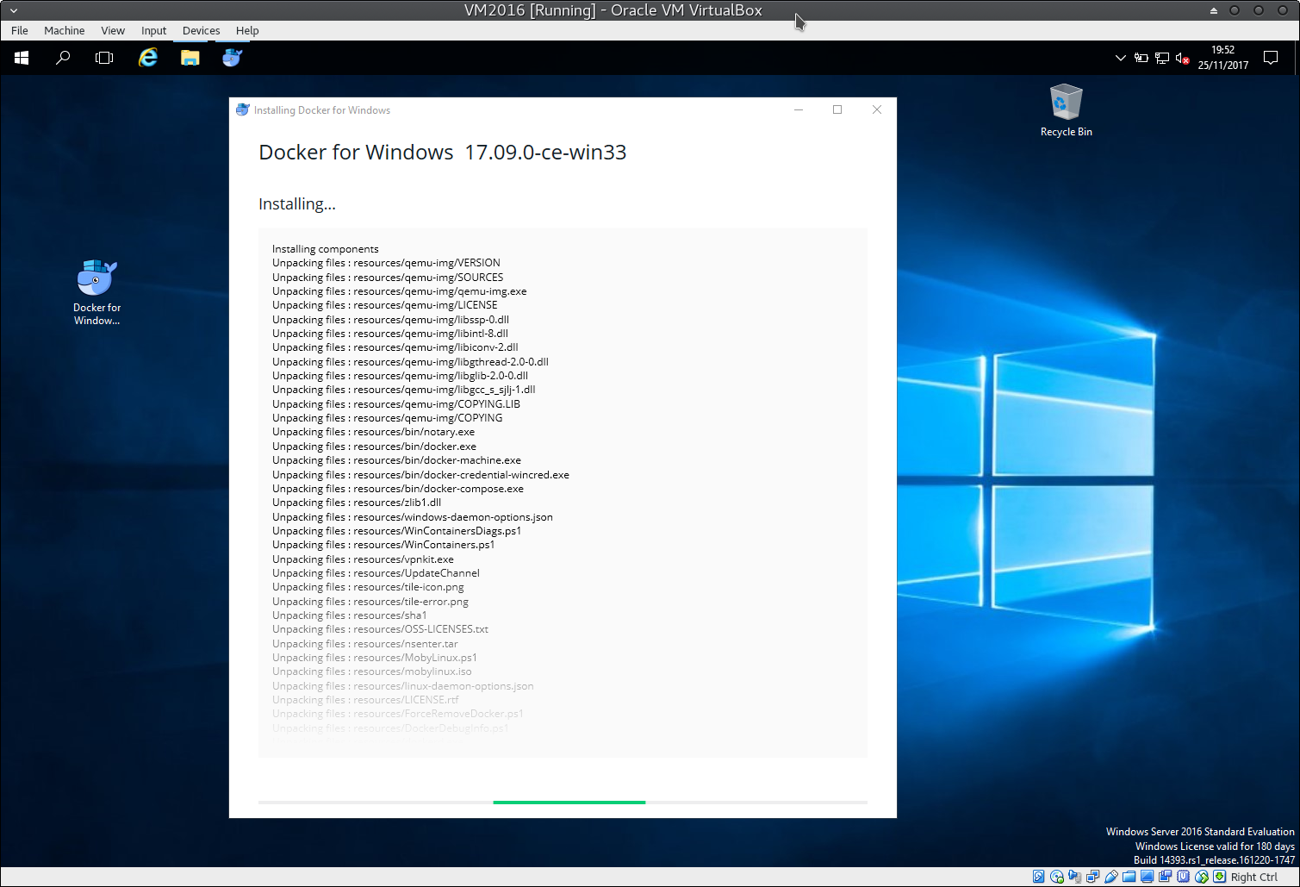Click the optical disc status icon

pos(1057,877)
